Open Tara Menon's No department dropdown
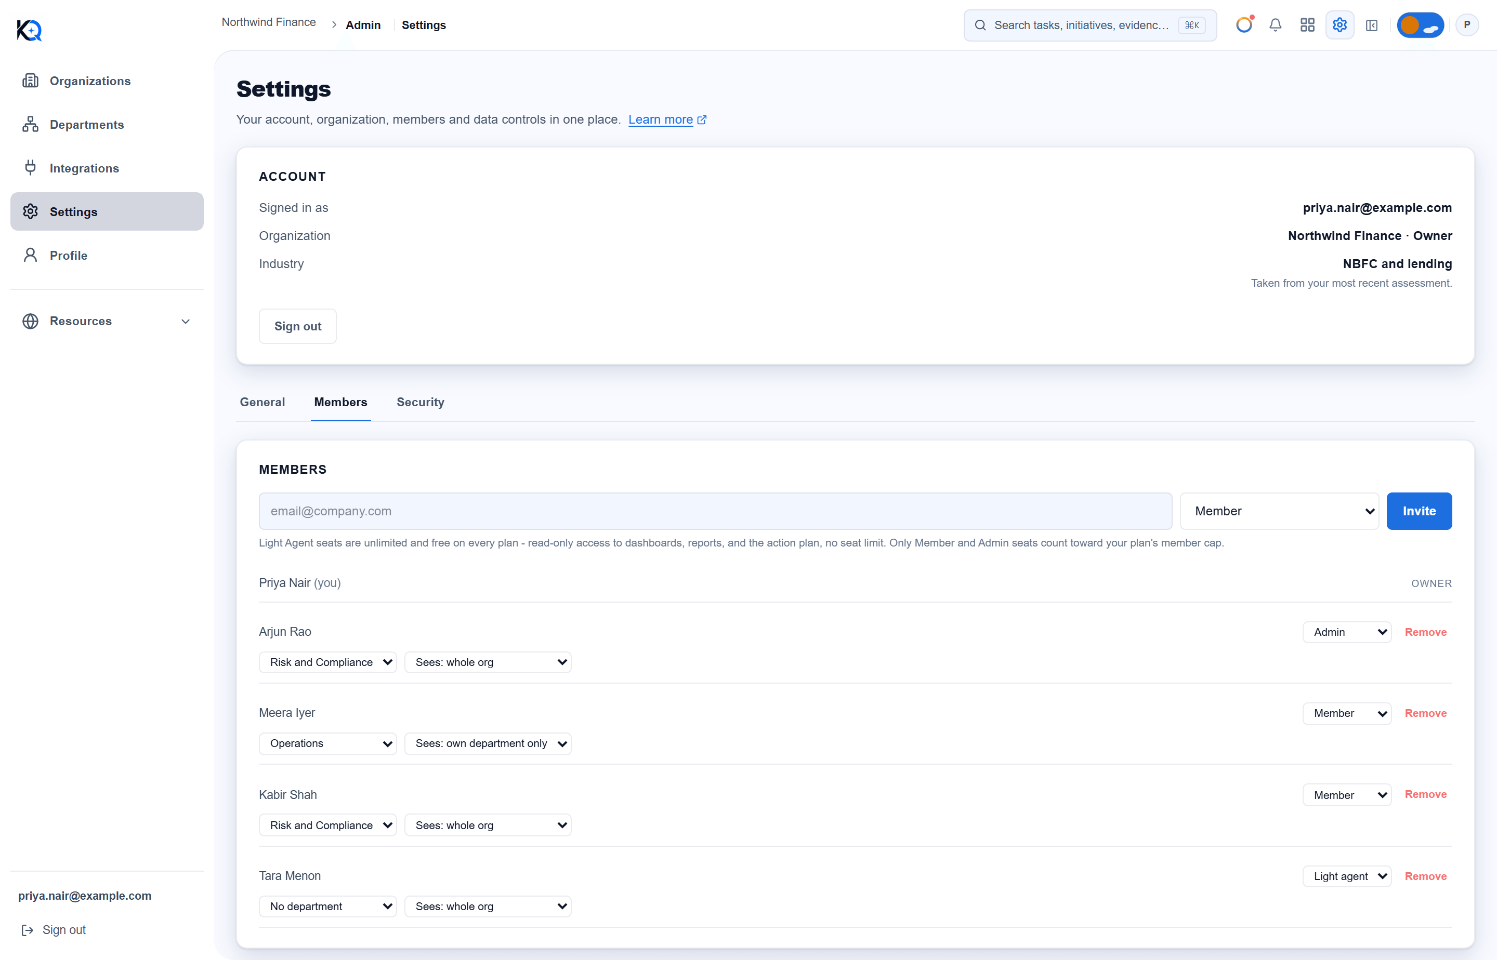Screen dimensions: 1497x960 [x=327, y=906]
